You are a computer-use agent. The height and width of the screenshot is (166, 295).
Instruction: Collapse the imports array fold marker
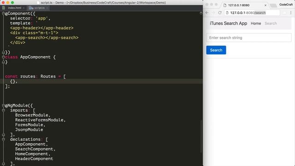[x=3, y=110]
